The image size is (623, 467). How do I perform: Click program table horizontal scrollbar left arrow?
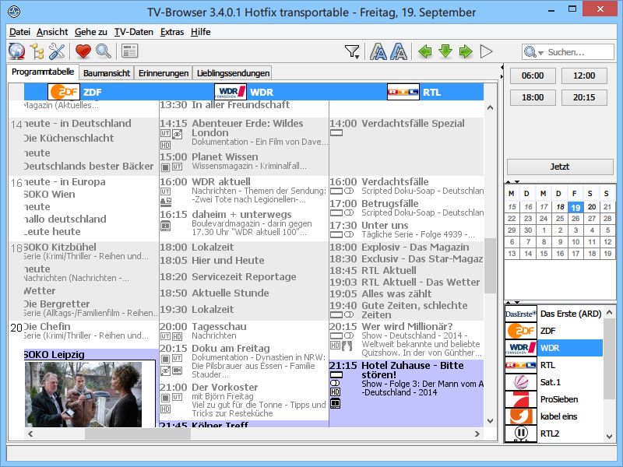click(x=30, y=434)
